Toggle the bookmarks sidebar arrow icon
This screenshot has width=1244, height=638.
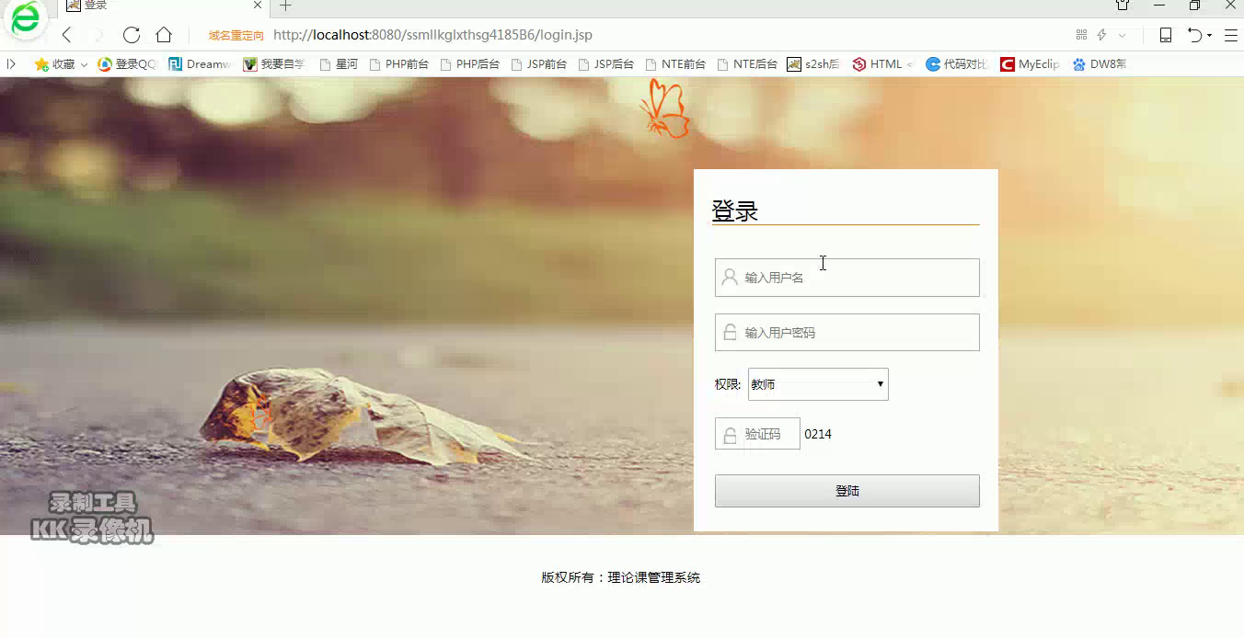tap(11, 64)
